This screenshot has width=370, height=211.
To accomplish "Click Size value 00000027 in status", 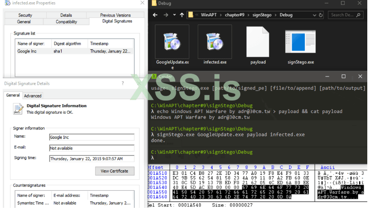I will [241, 205].
